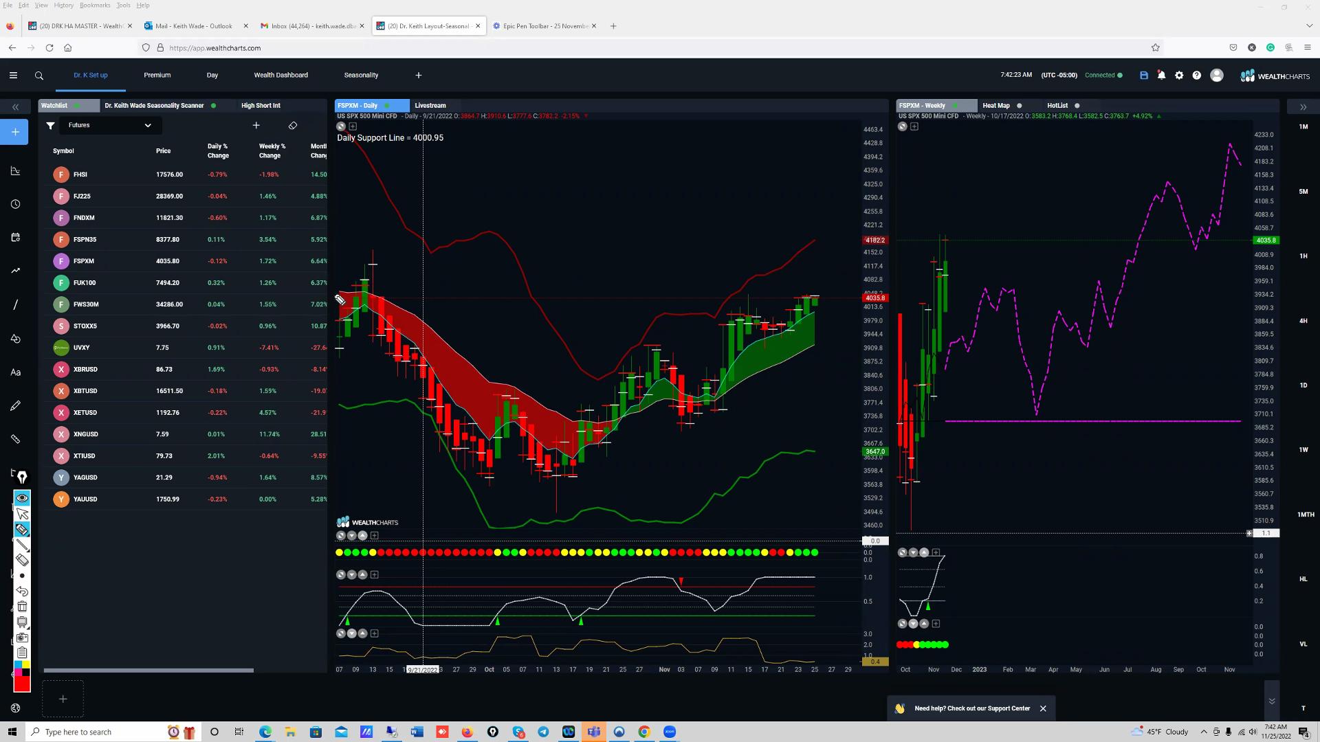
Task: Open settings gear in top bar
Action: point(1179,76)
